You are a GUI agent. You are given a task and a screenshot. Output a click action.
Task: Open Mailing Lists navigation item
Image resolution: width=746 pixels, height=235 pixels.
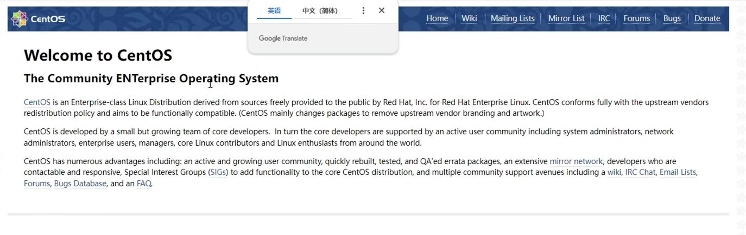pos(513,18)
